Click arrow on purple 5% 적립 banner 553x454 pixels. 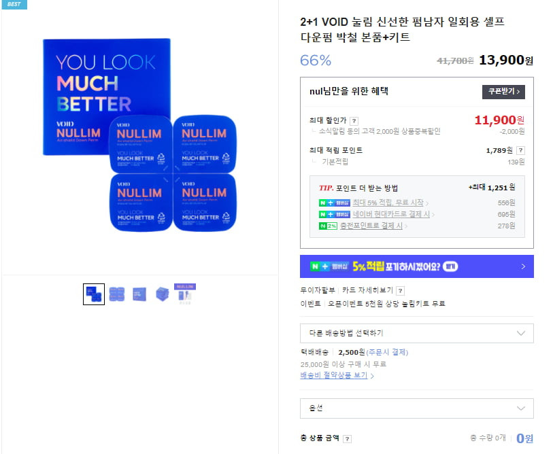coord(523,266)
